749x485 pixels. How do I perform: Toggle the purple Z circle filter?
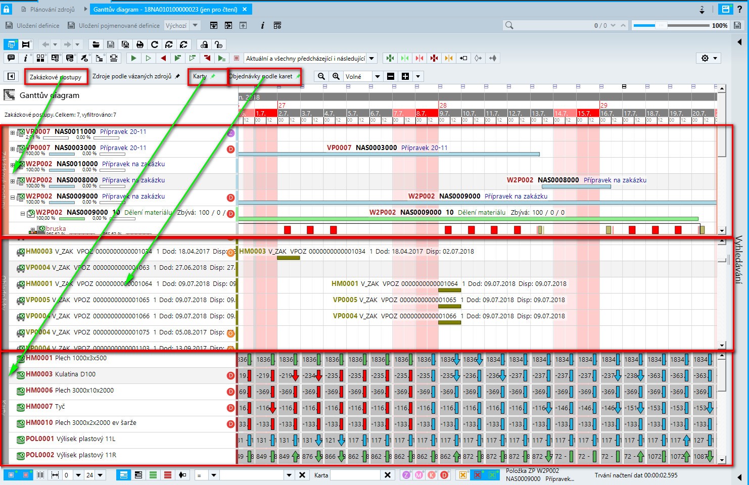click(406, 475)
